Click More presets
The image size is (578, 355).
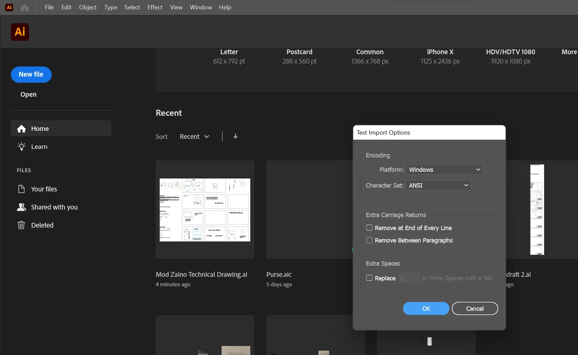point(569,52)
